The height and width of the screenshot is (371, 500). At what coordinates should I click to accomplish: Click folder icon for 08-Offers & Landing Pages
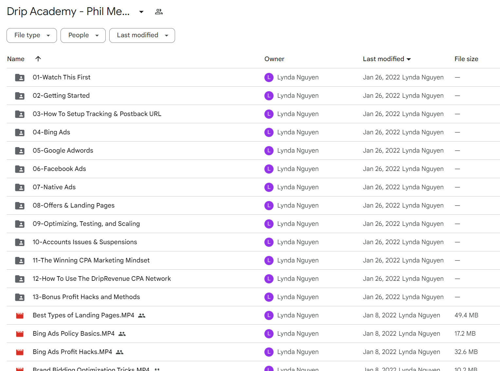click(20, 206)
